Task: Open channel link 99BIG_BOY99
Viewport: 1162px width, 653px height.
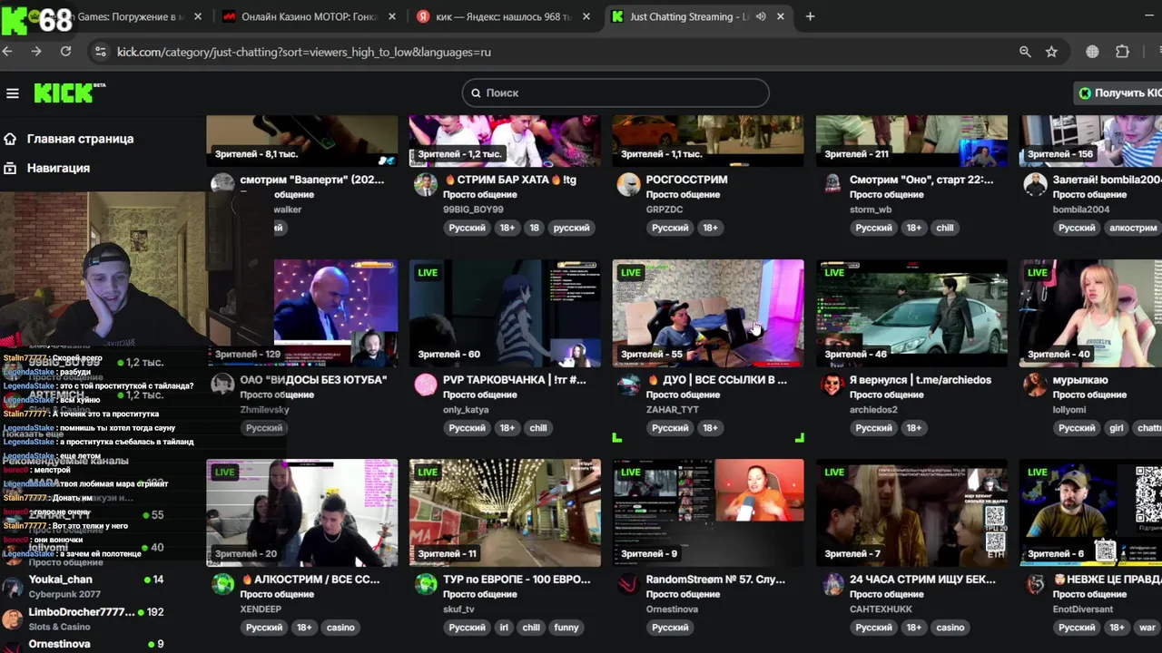Action: 473,210
